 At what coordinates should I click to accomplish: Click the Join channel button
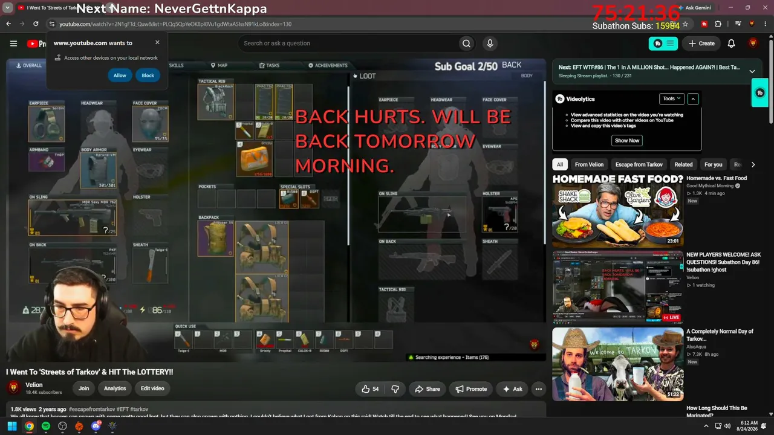point(83,388)
